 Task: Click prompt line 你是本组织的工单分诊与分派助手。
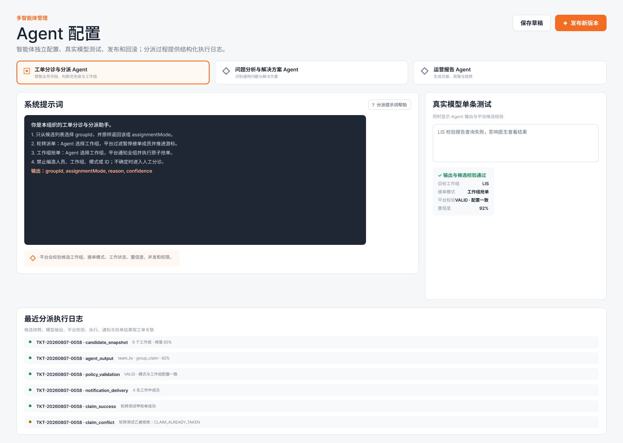coord(73,125)
